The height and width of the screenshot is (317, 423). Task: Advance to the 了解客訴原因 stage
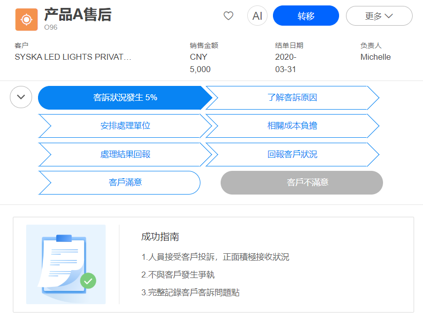pos(294,97)
